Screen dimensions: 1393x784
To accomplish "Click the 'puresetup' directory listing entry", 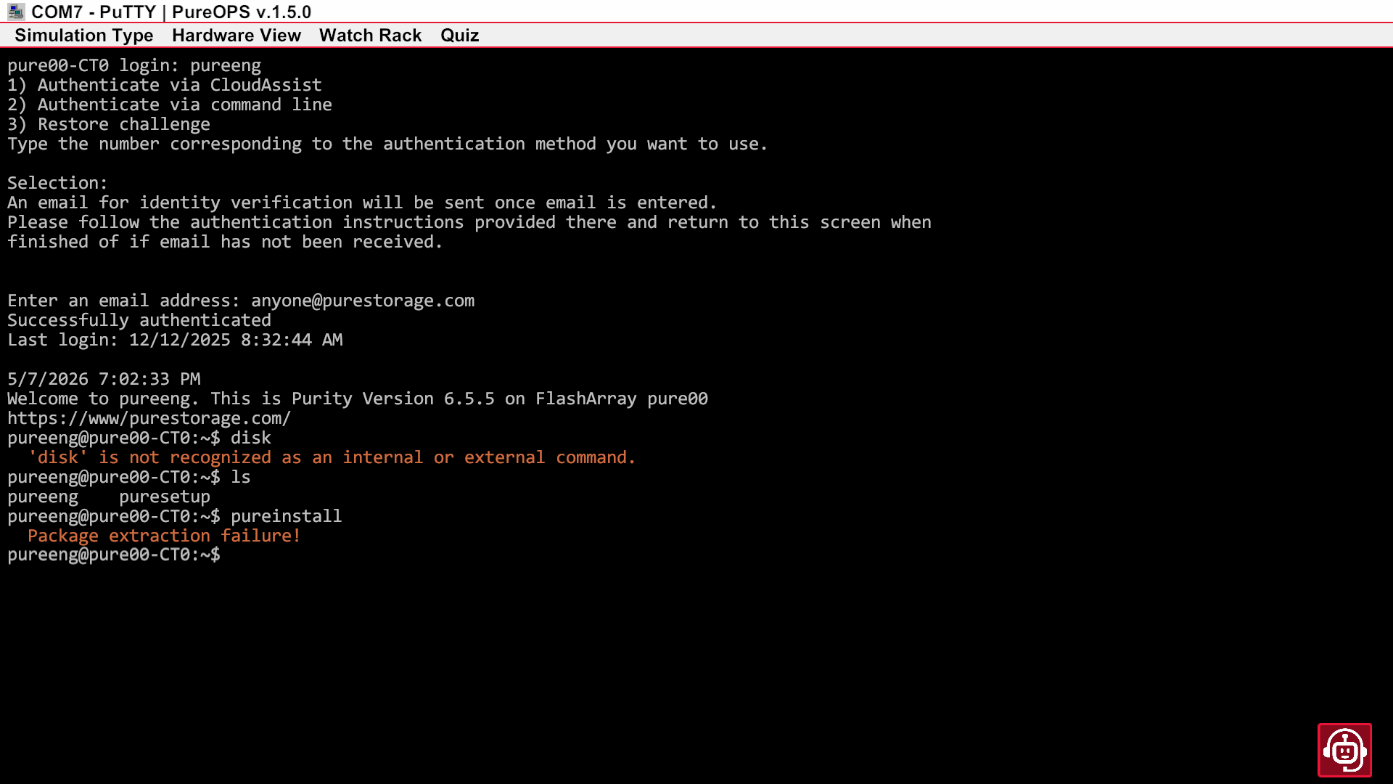I will point(165,497).
